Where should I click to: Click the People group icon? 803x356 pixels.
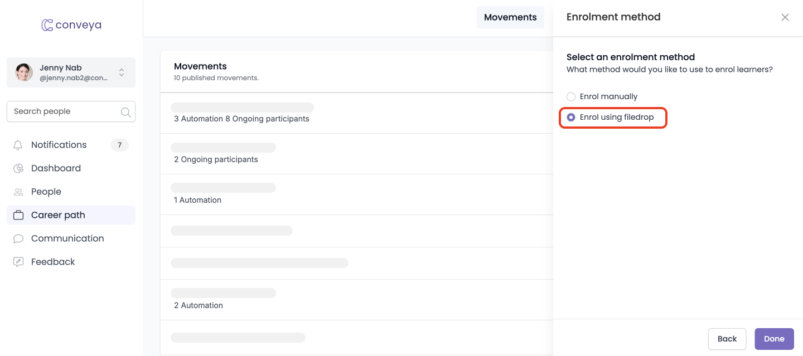tap(18, 192)
